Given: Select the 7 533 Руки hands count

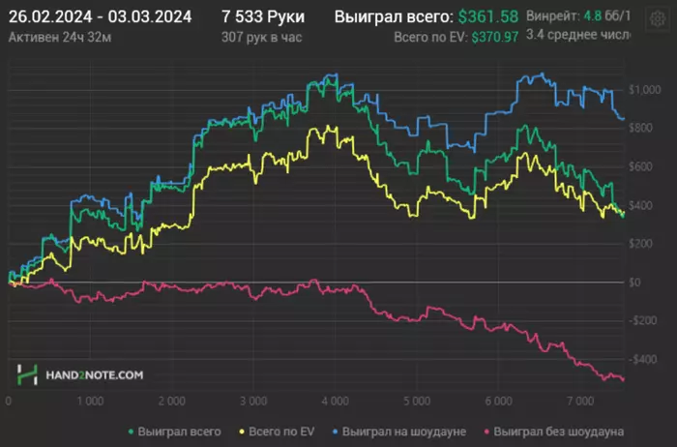Looking at the screenshot, I should [263, 17].
